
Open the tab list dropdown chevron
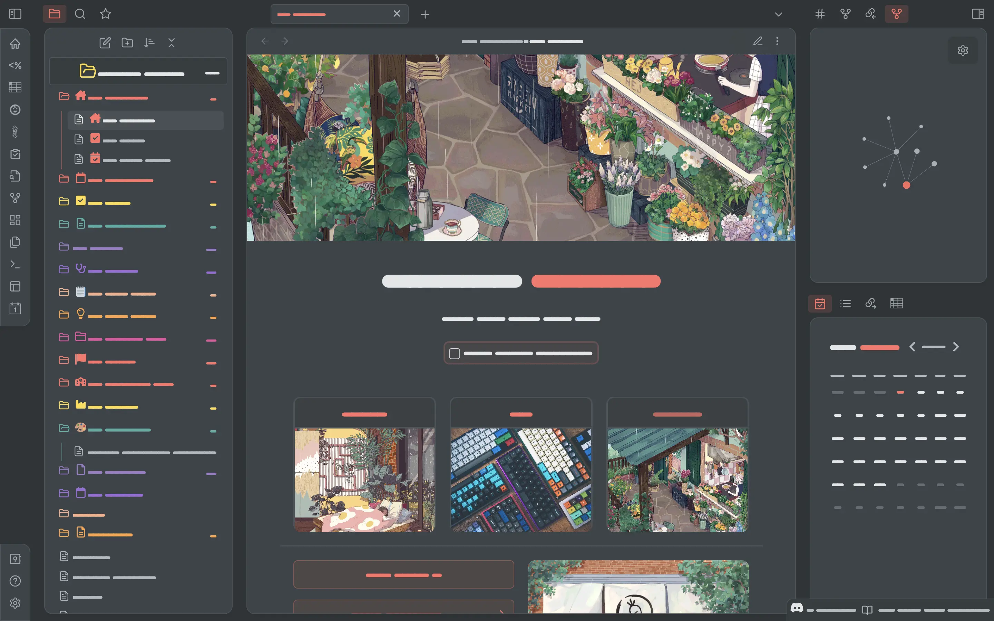[778, 14]
